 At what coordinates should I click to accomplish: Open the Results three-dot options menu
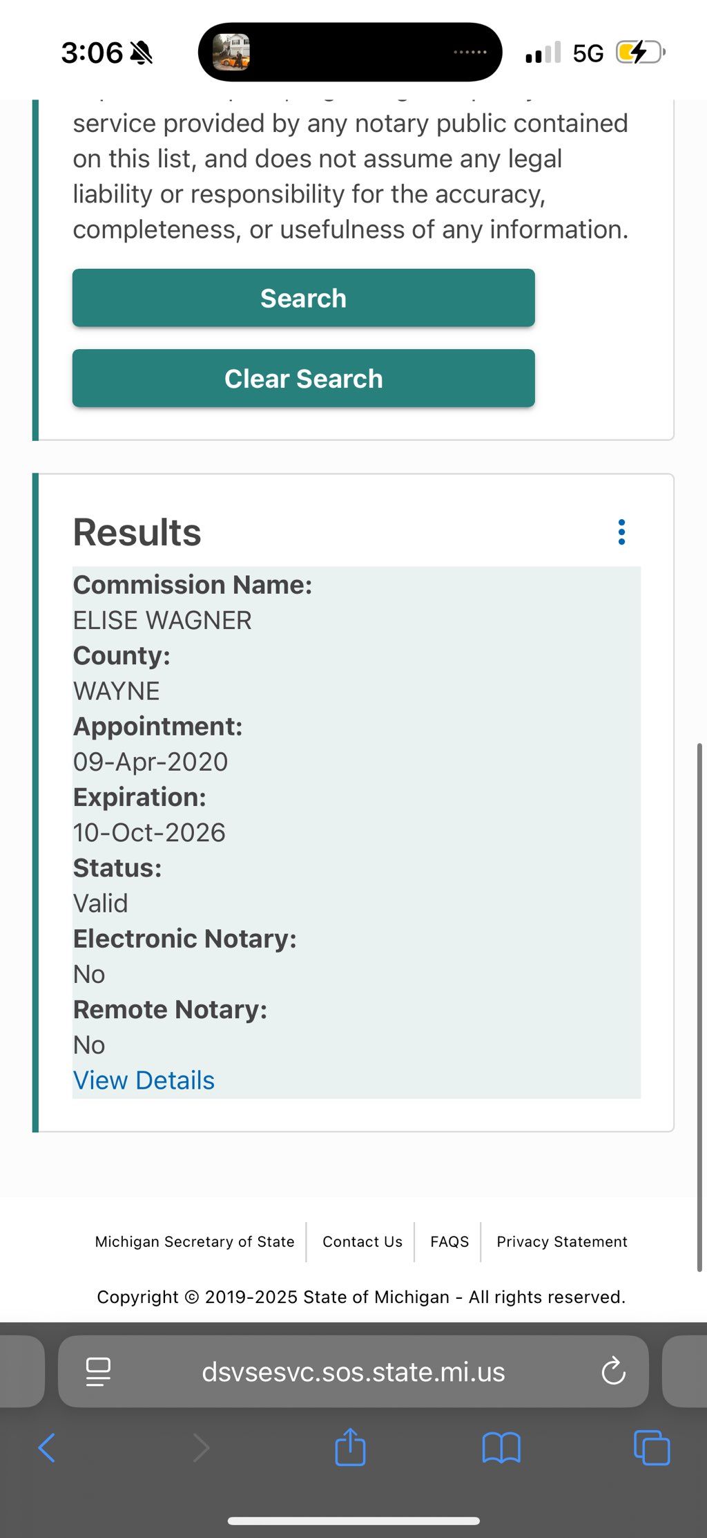coord(621,532)
